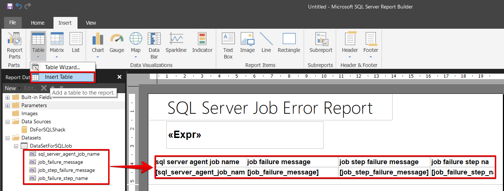
Task: Collapse the DataSetForSQLJob node
Action: click(16, 146)
